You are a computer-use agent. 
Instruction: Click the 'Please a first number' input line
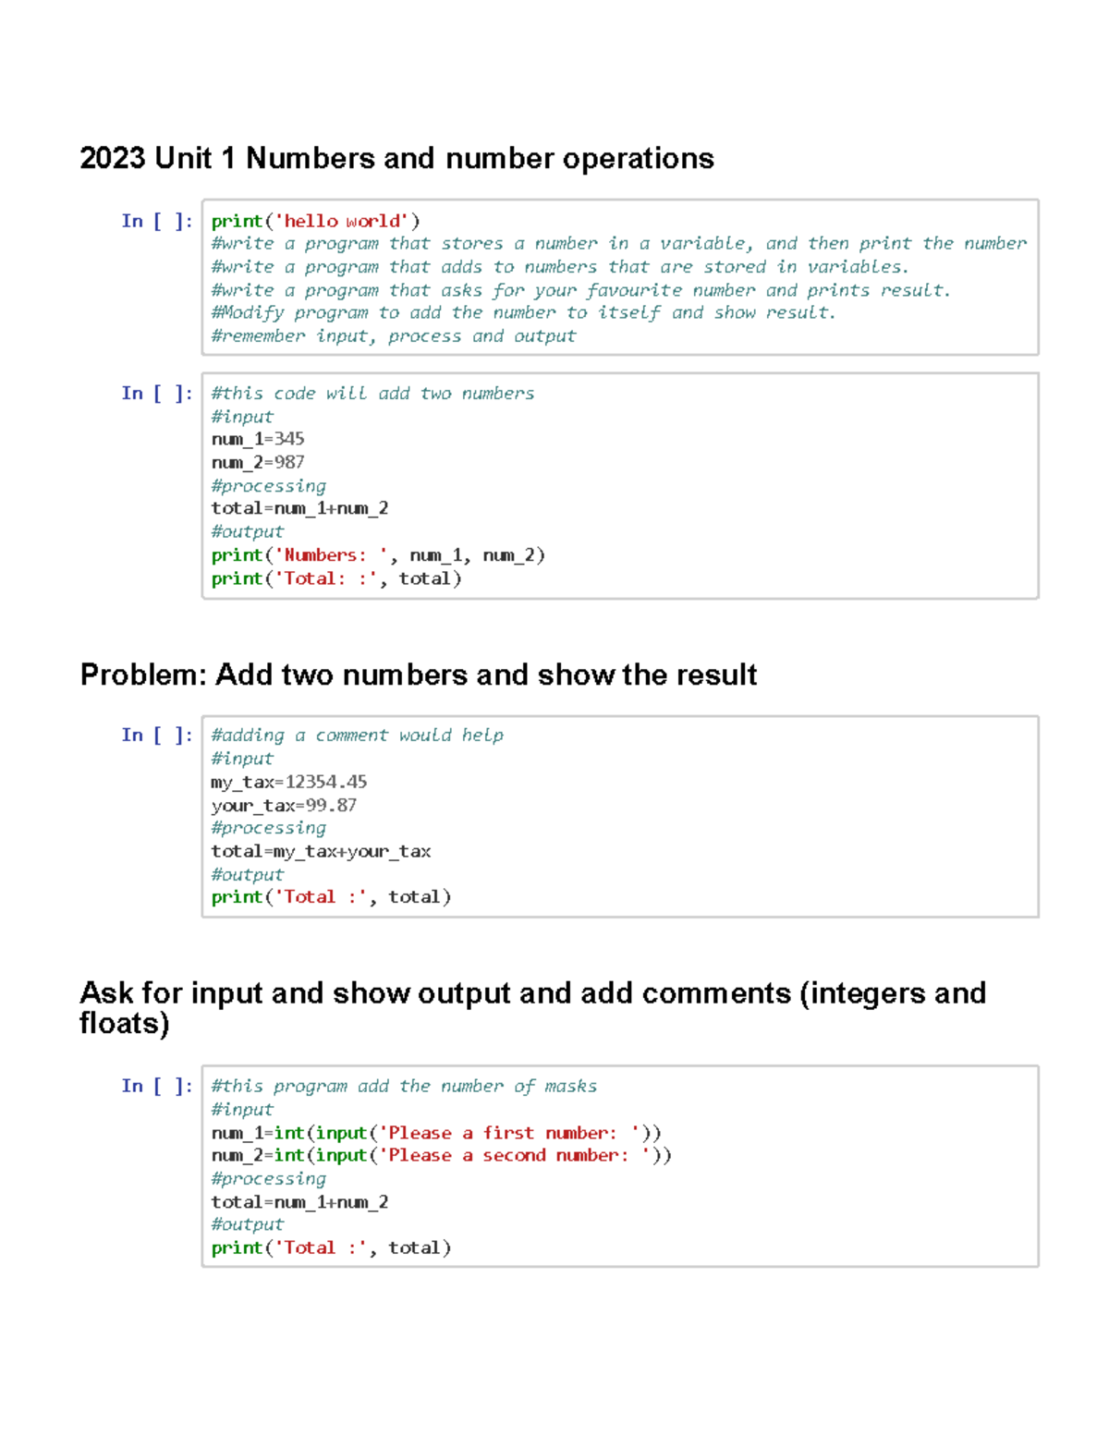(x=436, y=1133)
